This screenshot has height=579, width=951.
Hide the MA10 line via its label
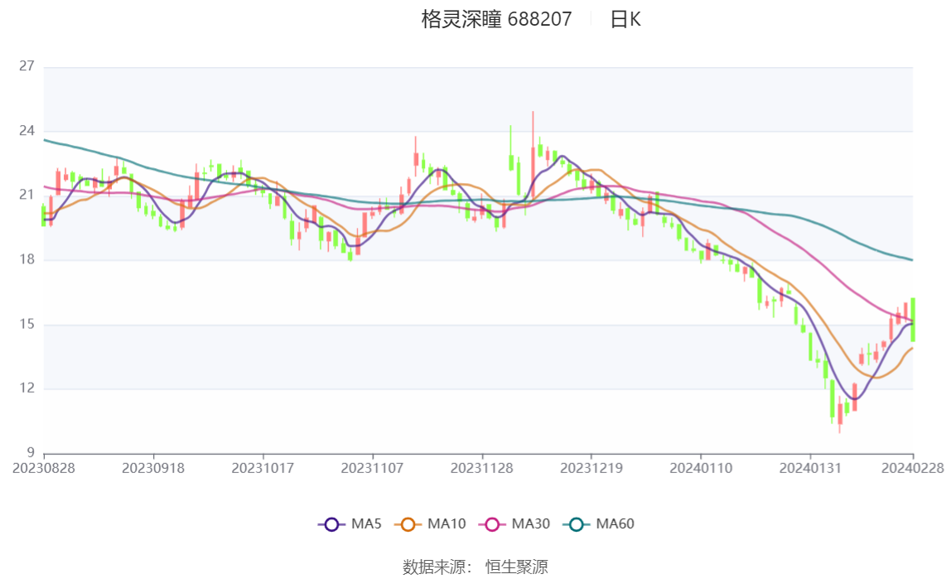point(447,524)
